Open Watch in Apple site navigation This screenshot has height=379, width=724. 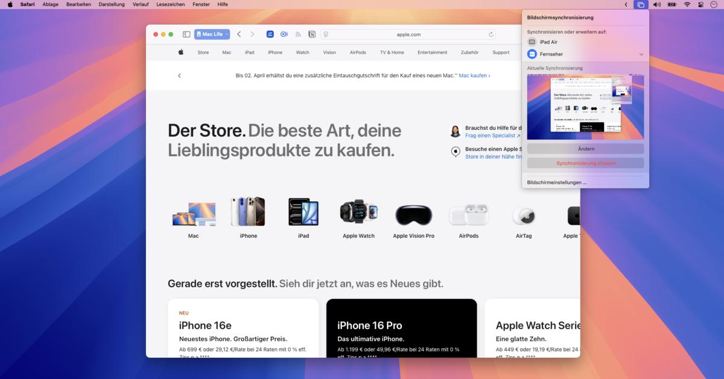coord(303,53)
